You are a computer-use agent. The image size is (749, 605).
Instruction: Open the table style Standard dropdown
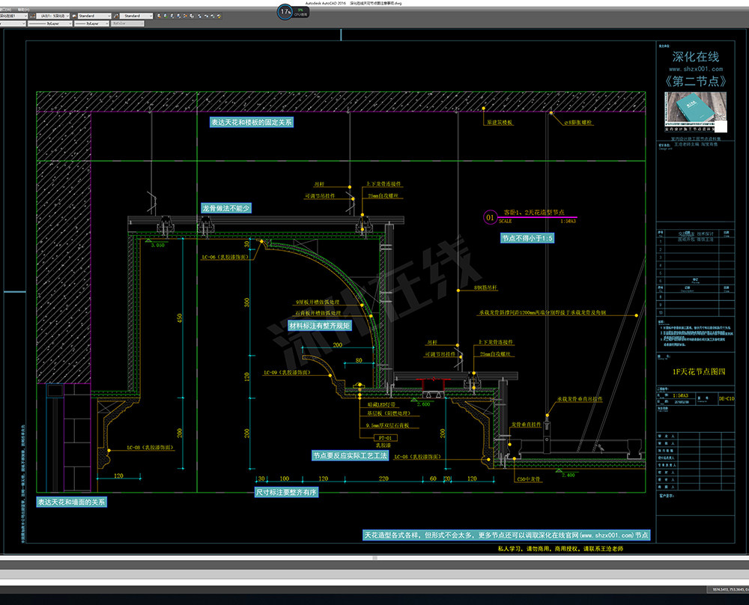coord(94,16)
